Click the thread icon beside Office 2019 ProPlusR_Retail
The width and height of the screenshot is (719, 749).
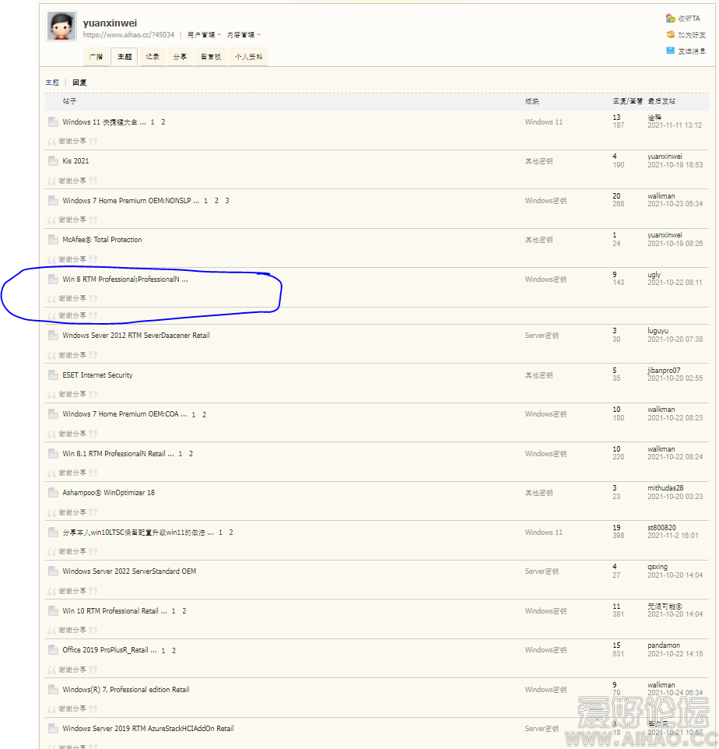point(52,650)
